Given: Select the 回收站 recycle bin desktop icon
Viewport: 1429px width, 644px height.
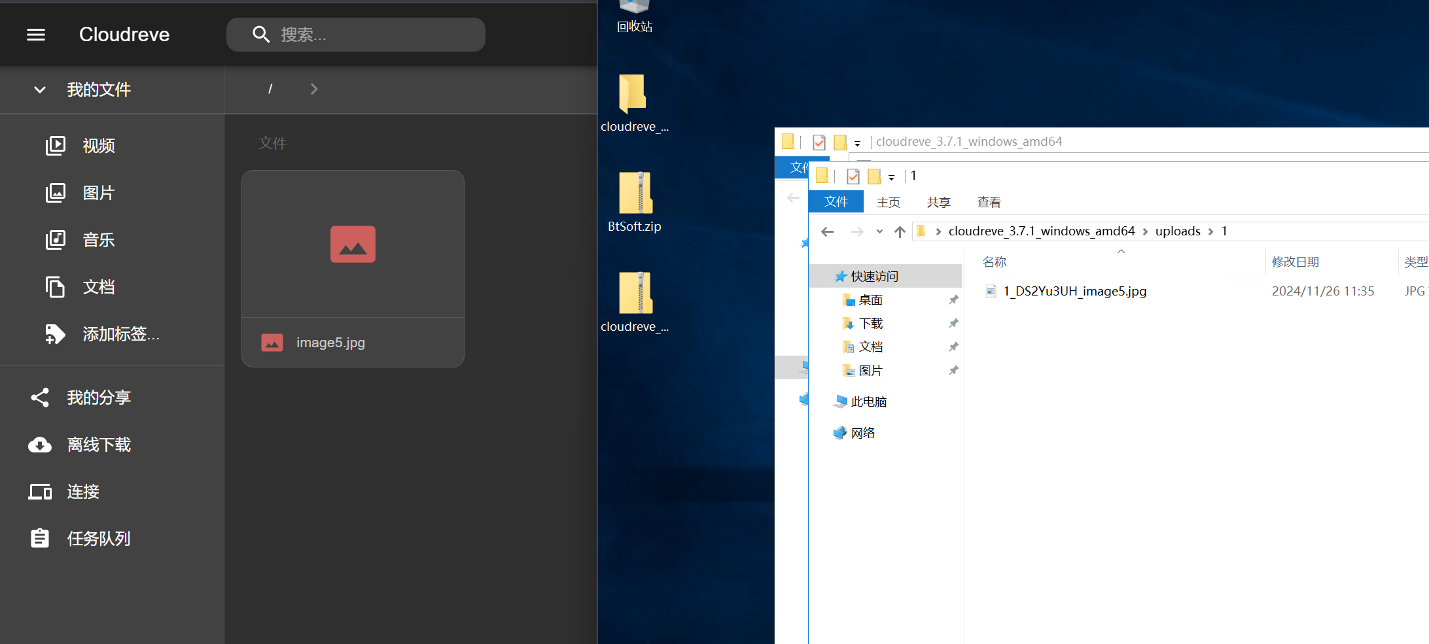Looking at the screenshot, I should (635, 17).
